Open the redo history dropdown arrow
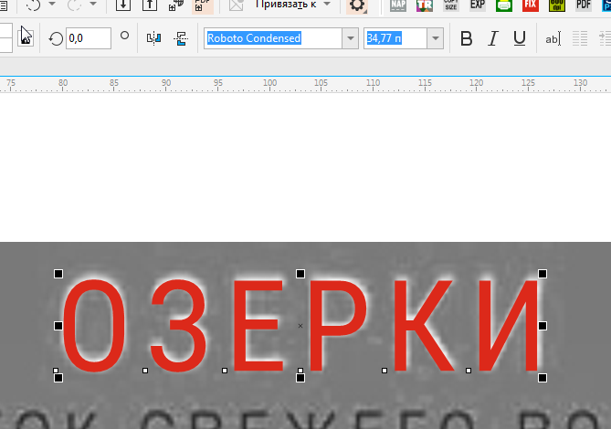Viewport: 611px width, 429px height. [93, 4]
